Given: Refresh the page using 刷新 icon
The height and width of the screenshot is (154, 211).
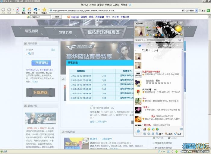Looking at the screenshot, I should point(24,10).
